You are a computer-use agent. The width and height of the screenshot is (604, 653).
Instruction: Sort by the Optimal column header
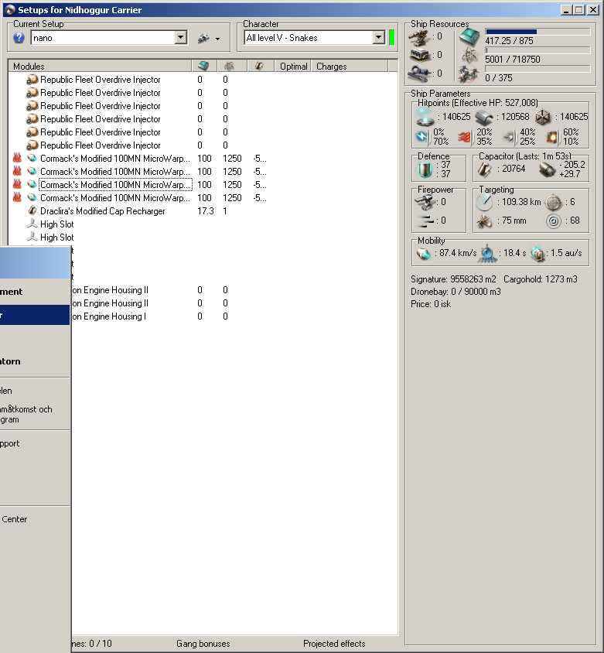point(292,66)
